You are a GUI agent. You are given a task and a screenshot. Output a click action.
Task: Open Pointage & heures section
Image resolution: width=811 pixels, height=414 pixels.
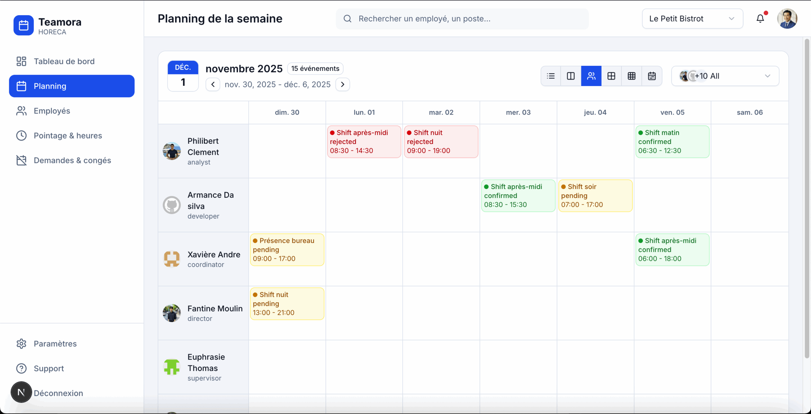click(68, 135)
